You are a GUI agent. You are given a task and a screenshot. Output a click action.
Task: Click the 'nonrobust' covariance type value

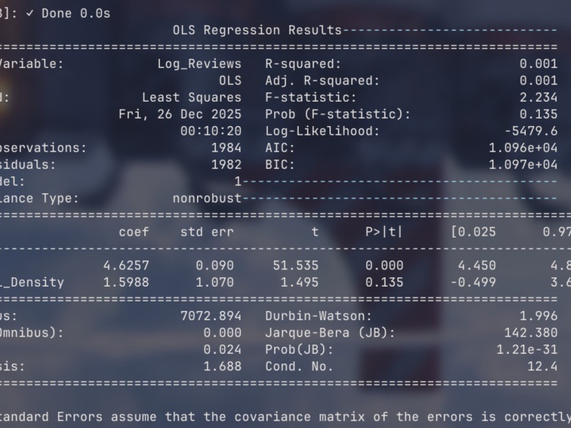point(207,199)
